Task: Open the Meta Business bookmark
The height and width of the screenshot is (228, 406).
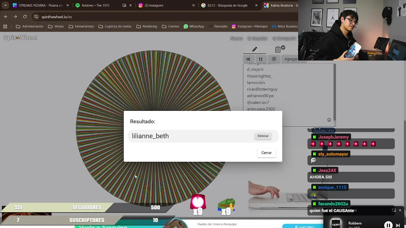Action: [x=285, y=26]
